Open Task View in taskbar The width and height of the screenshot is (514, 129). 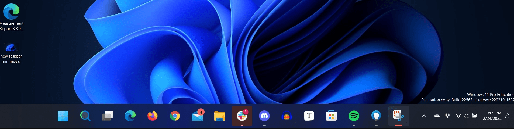pyautogui.click(x=108, y=116)
